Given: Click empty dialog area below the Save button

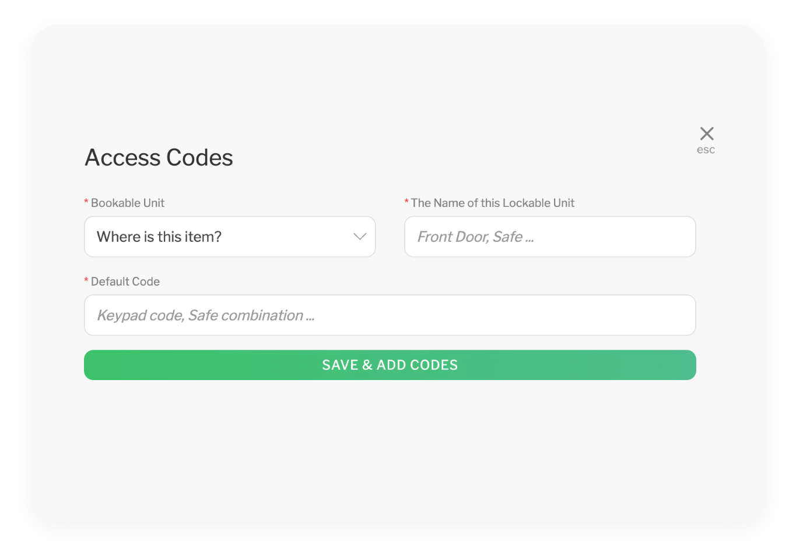Looking at the screenshot, I should (390, 449).
